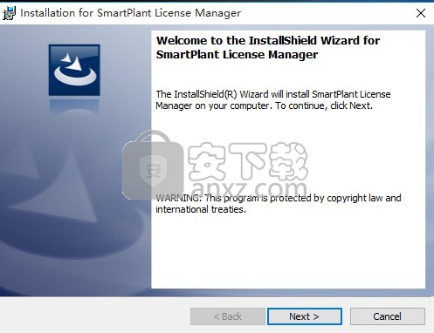Click the empty white area below the warning
This screenshot has height=333, width=434.
click(x=288, y=251)
